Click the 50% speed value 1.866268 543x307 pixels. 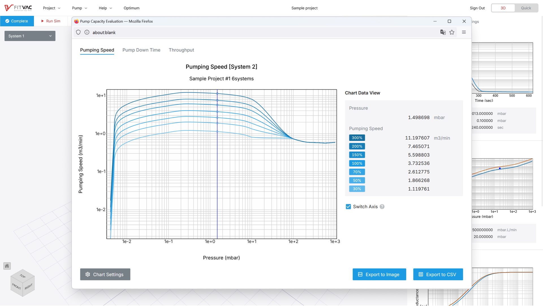(x=419, y=180)
